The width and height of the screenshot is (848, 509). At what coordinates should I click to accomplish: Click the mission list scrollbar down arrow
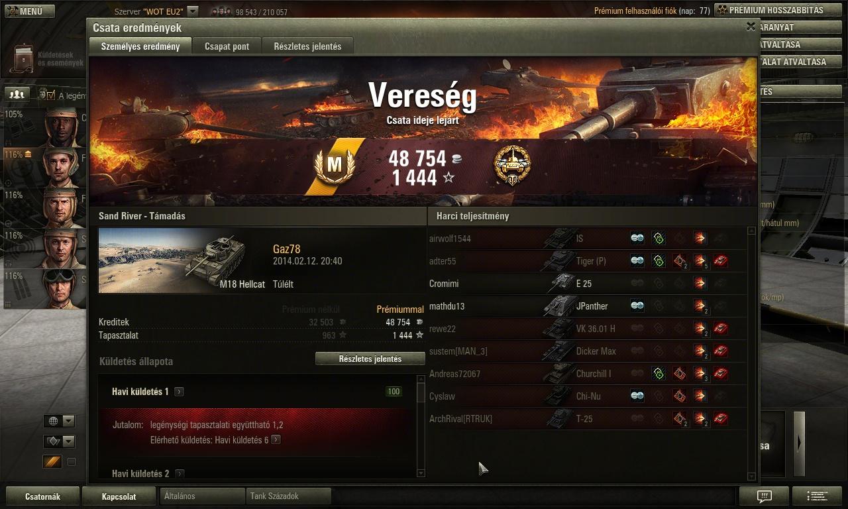pos(421,473)
